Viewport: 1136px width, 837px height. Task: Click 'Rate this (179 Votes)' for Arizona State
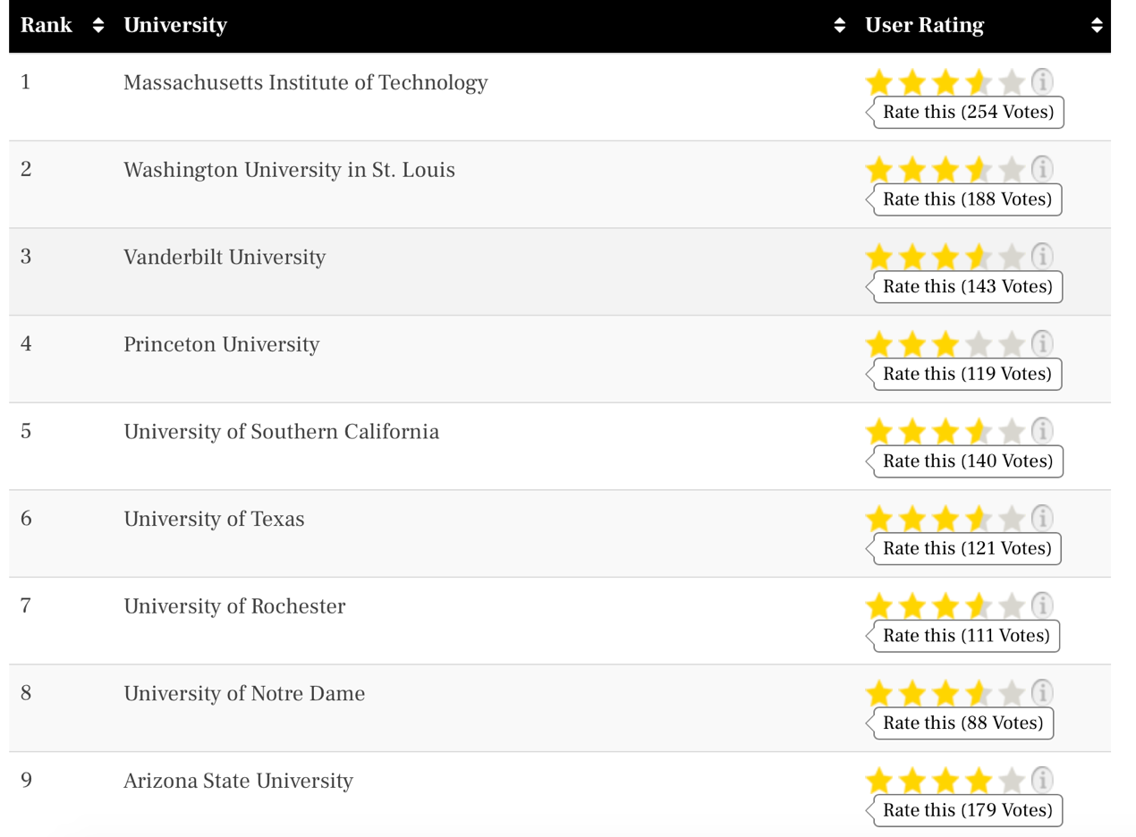tap(968, 810)
